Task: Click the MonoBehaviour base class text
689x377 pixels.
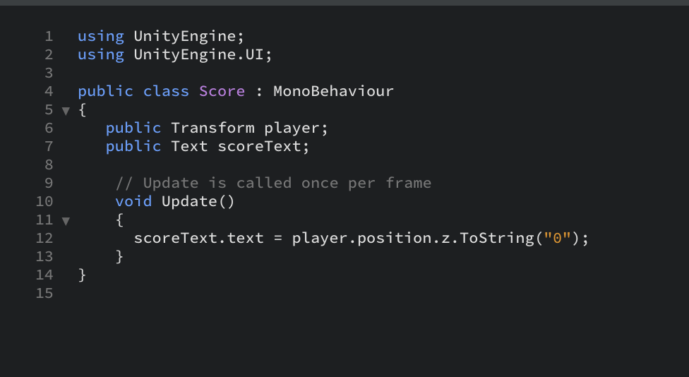Action: (x=333, y=91)
